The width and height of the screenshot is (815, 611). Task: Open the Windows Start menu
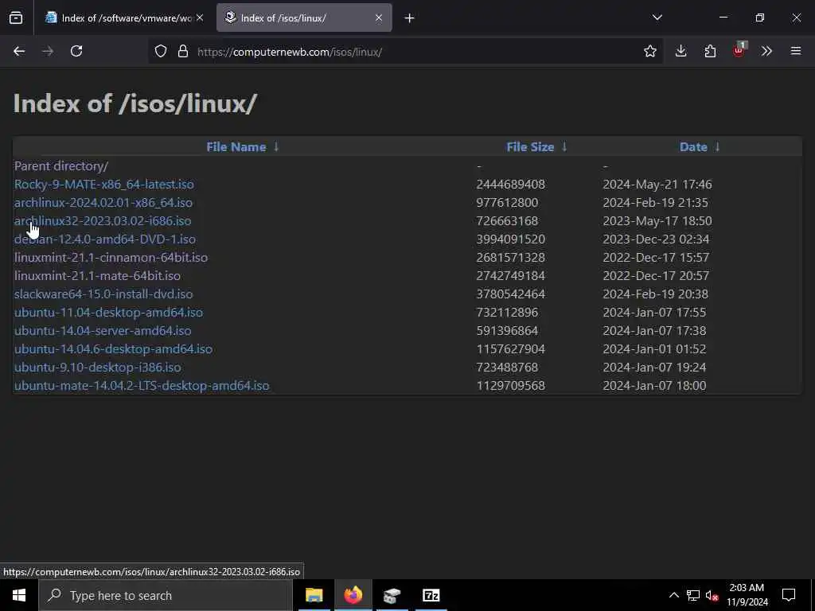coord(19,595)
